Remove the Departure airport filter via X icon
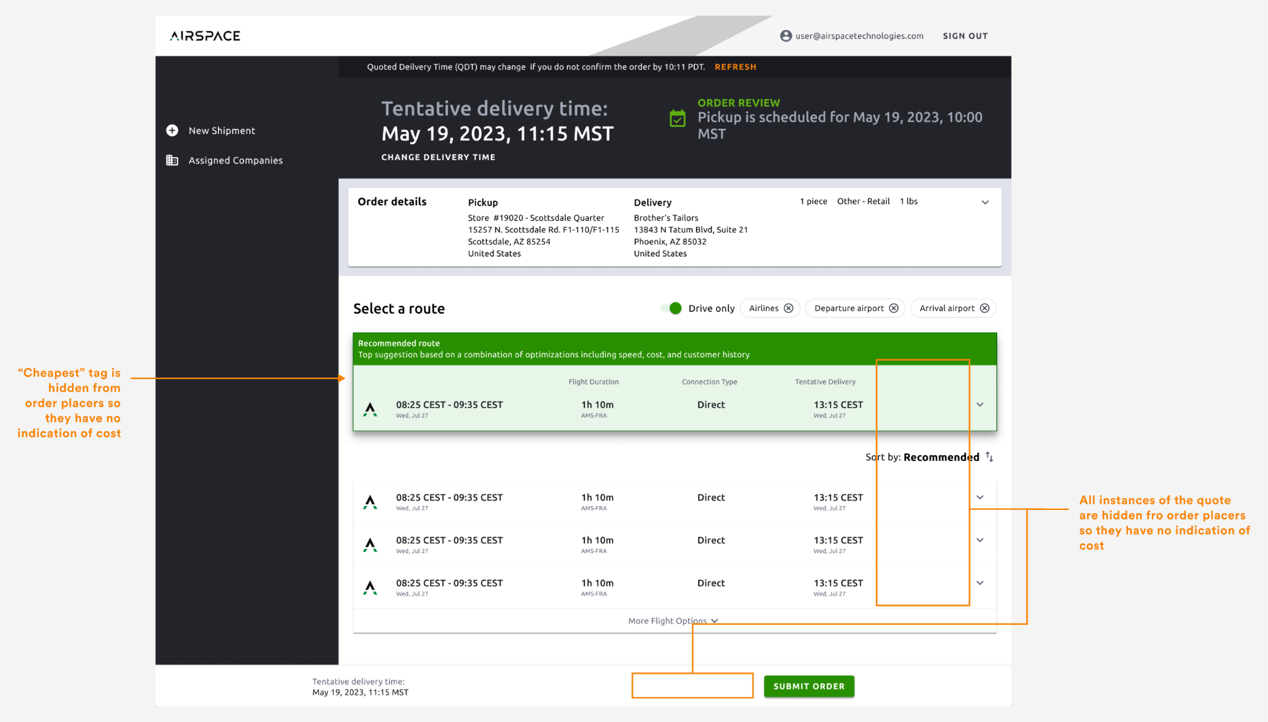Viewport: 1268px width, 722px height. (894, 308)
